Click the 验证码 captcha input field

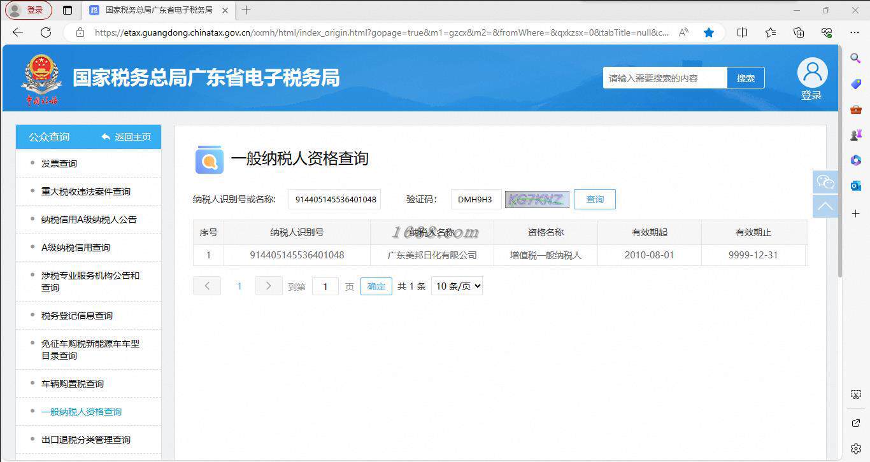click(476, 199)
